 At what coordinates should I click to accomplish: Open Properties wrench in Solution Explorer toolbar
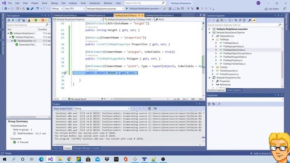250,20
